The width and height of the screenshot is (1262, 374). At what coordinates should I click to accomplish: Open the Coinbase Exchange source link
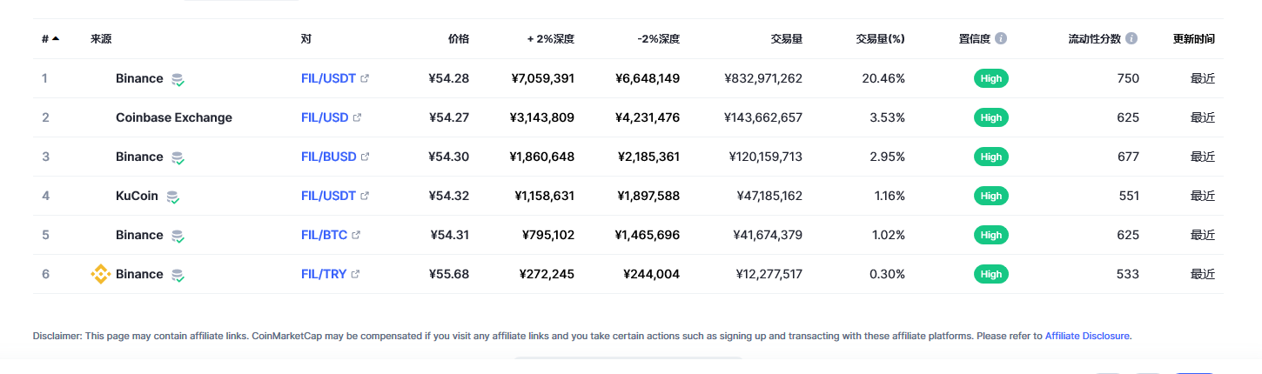pyautogui.click(x=174, y=117)
